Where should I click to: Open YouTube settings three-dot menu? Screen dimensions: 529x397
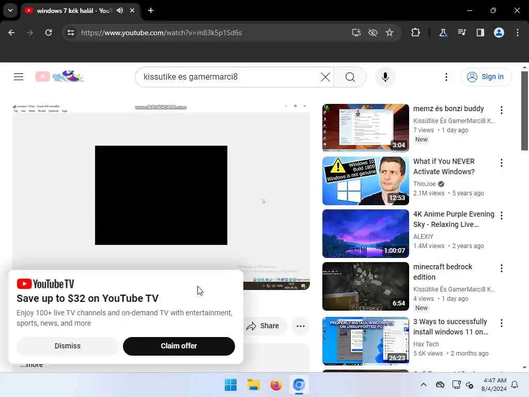(x=446, y=77)
